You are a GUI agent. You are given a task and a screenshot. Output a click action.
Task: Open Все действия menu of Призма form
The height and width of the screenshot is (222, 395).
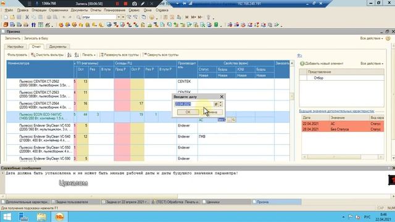(x=372, y=38)
